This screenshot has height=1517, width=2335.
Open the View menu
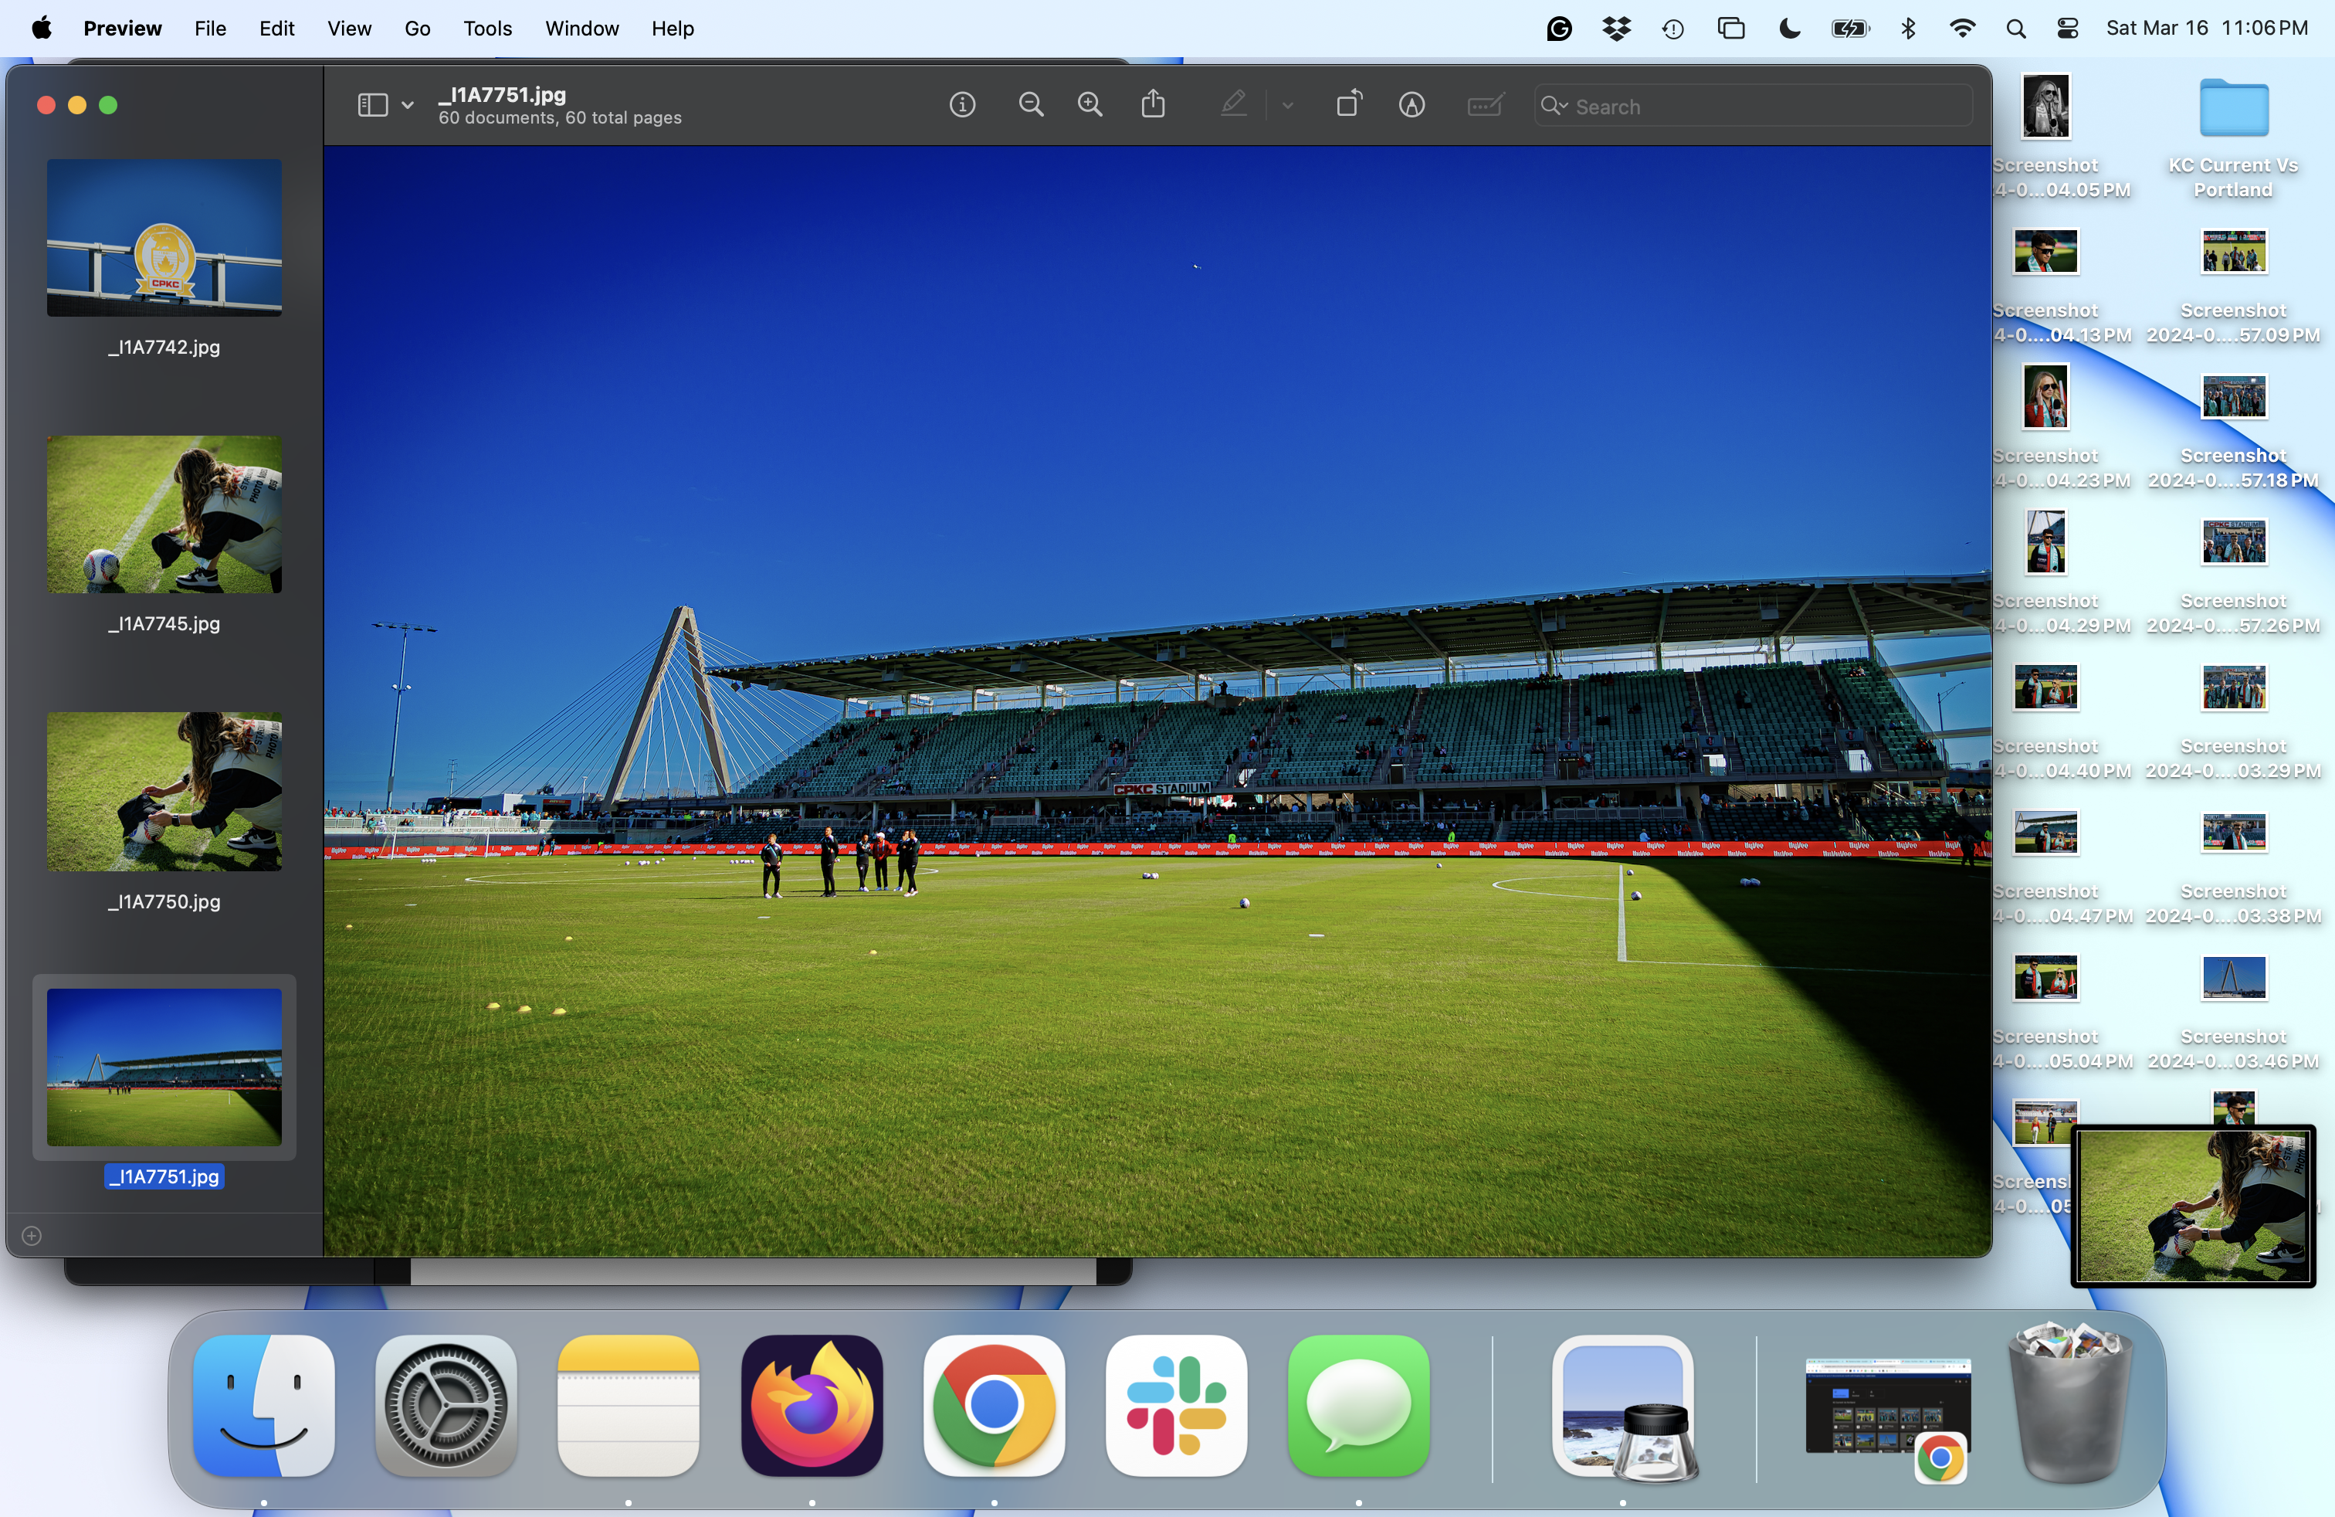coord(349,29)
